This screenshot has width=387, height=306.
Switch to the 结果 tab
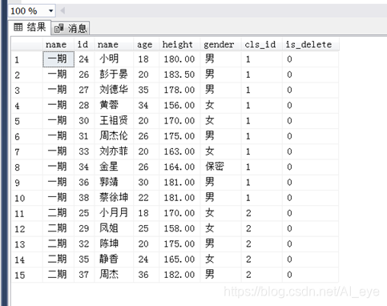30,27
